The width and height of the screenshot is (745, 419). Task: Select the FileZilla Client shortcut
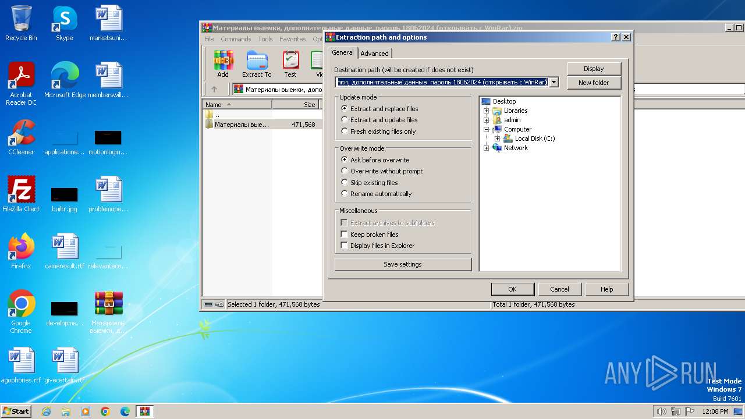[x=21, y=194]
